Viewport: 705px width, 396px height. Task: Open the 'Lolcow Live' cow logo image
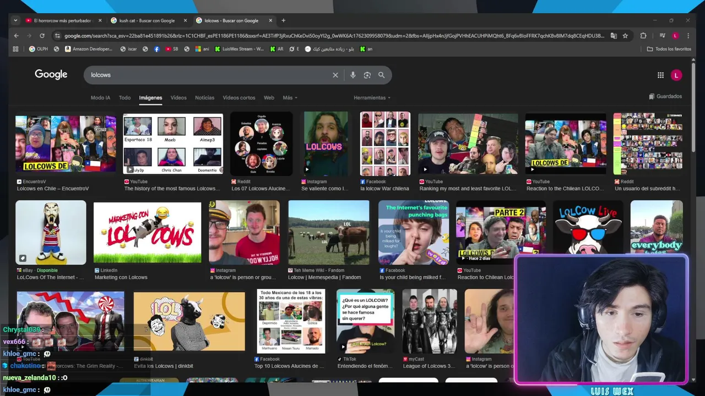coord(588,228)
